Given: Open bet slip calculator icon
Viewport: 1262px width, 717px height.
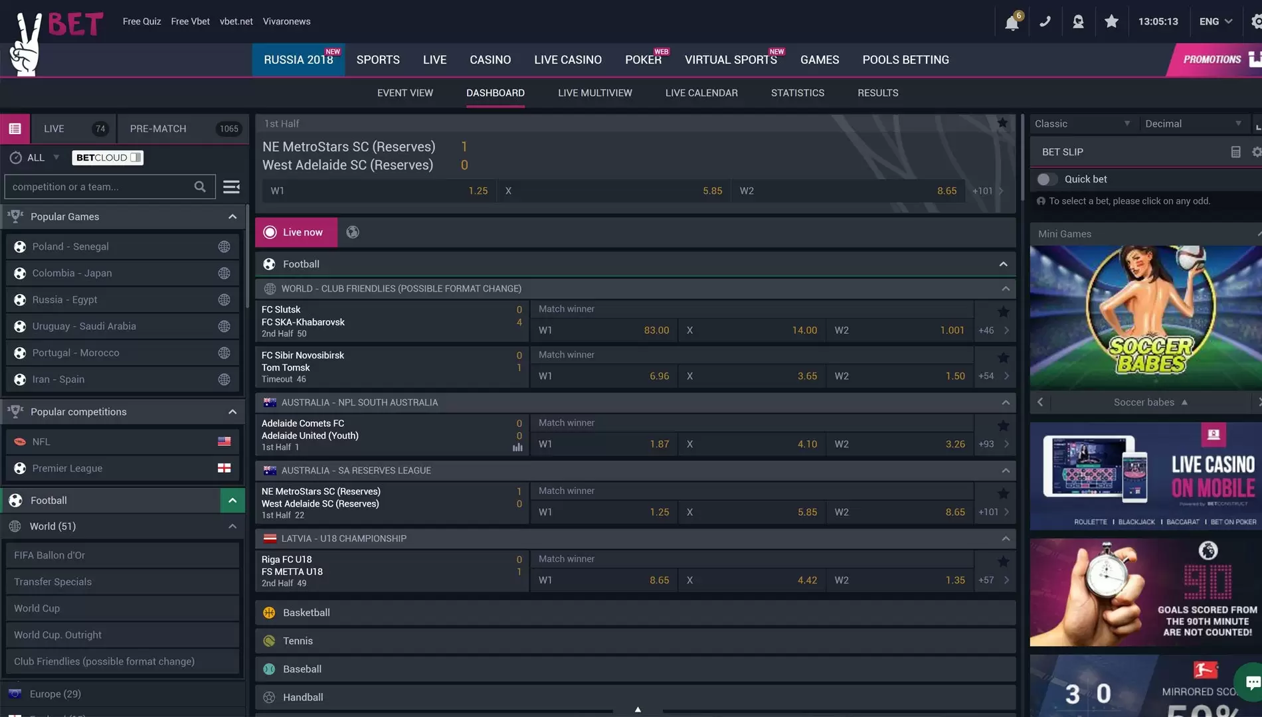Looking at the screenshot, I should pyautogui.click(x=1235, y=152).
